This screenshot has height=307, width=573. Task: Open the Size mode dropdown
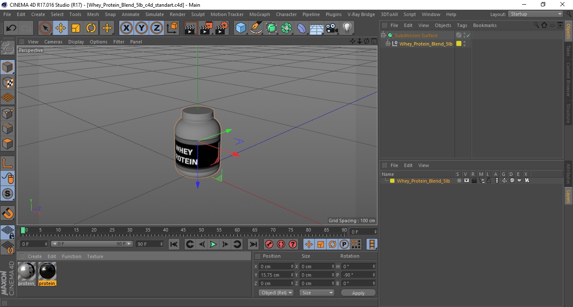click(317, 293)
